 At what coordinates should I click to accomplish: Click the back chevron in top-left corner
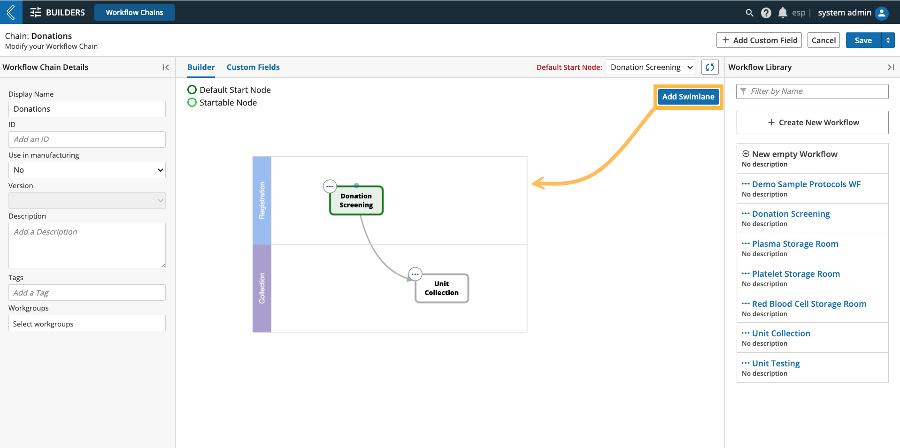pos(11,12)
